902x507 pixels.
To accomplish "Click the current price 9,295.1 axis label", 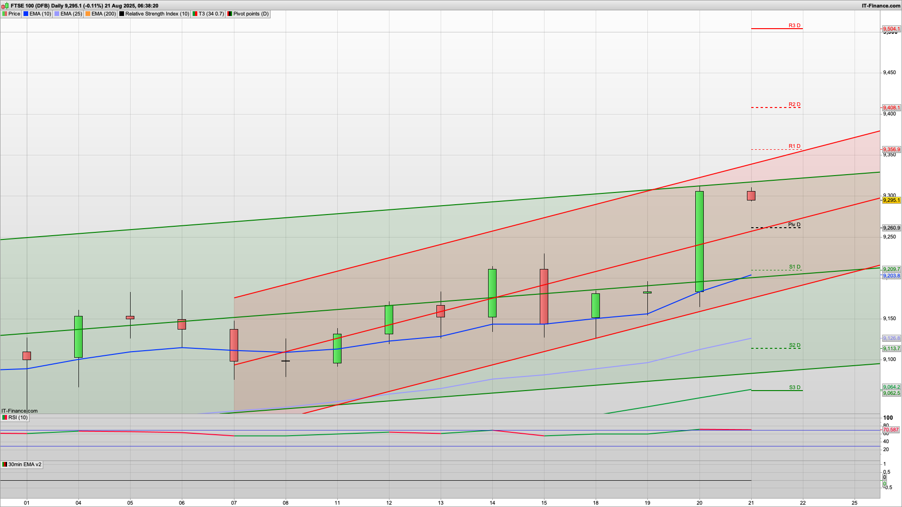I will 891,200.
